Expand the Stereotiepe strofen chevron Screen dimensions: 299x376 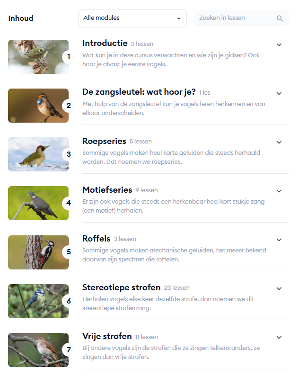point(279,288)
